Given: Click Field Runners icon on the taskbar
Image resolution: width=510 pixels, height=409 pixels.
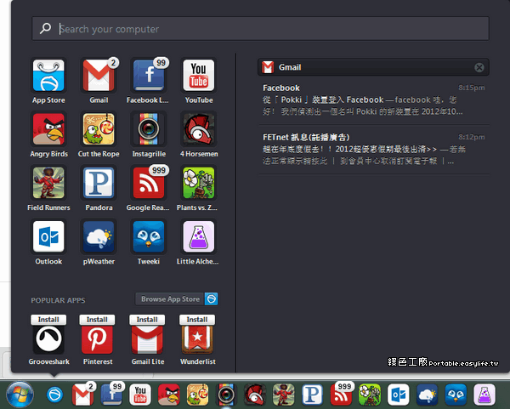Looking at the screenshot, I should point(283,395).
